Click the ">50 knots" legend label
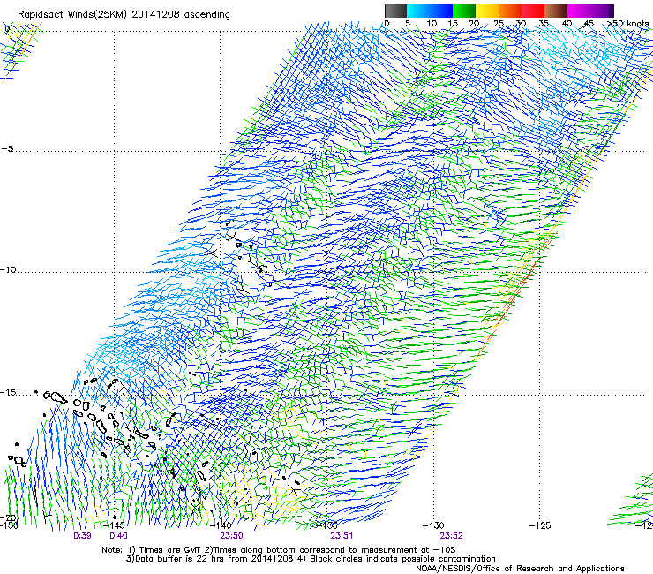This screenshot has width=653, height=574. (627, 24)
